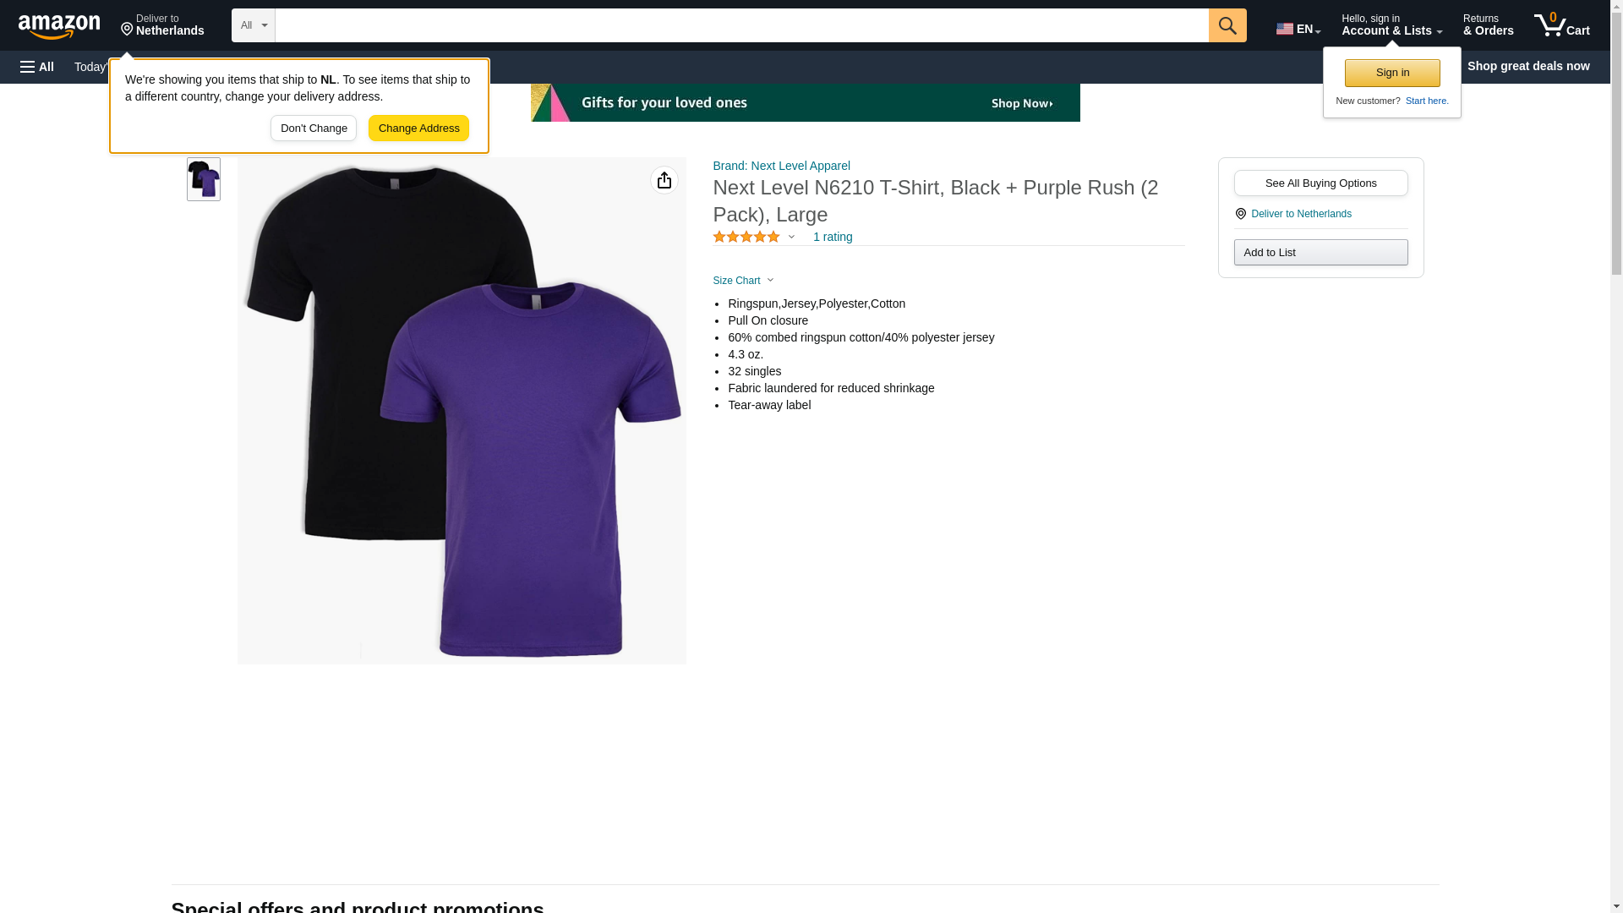Viewport: 1623px width, 913px height.
Task: Open See All Buying Options
Action: (1320, 183)
